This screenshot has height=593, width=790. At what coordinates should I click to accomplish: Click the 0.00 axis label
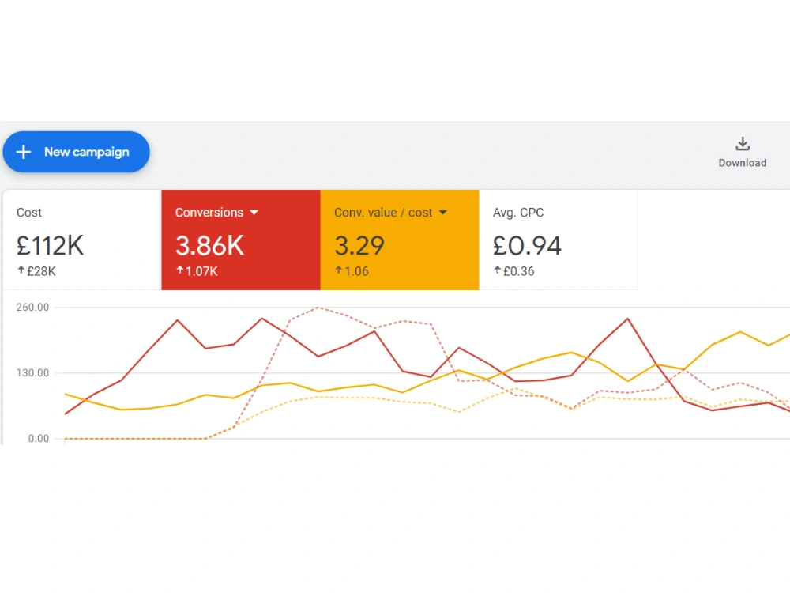pyautogui.click(x=39, y=438)
